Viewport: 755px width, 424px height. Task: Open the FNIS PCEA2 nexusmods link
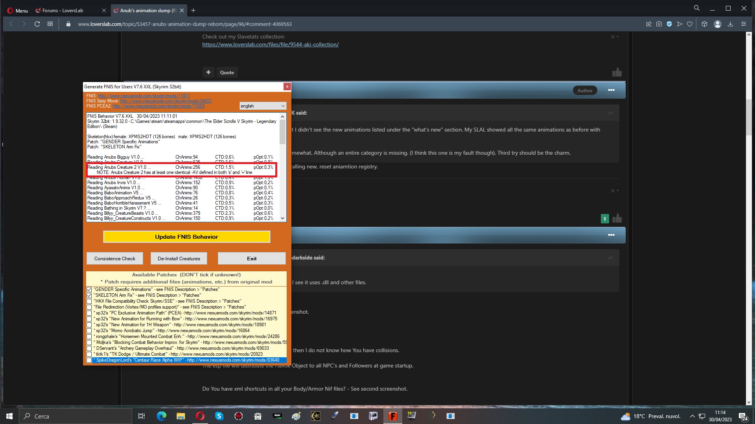[x=158, y=106]
